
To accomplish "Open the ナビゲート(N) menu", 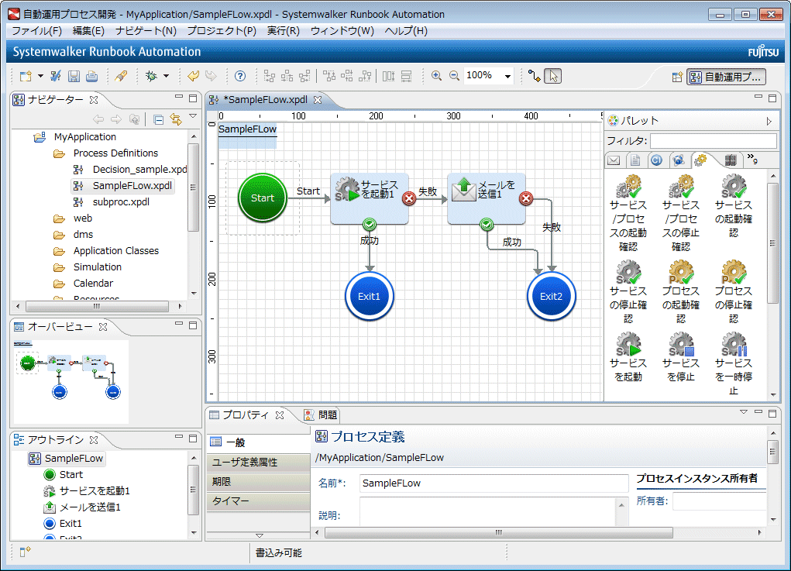I will point(146,31).
